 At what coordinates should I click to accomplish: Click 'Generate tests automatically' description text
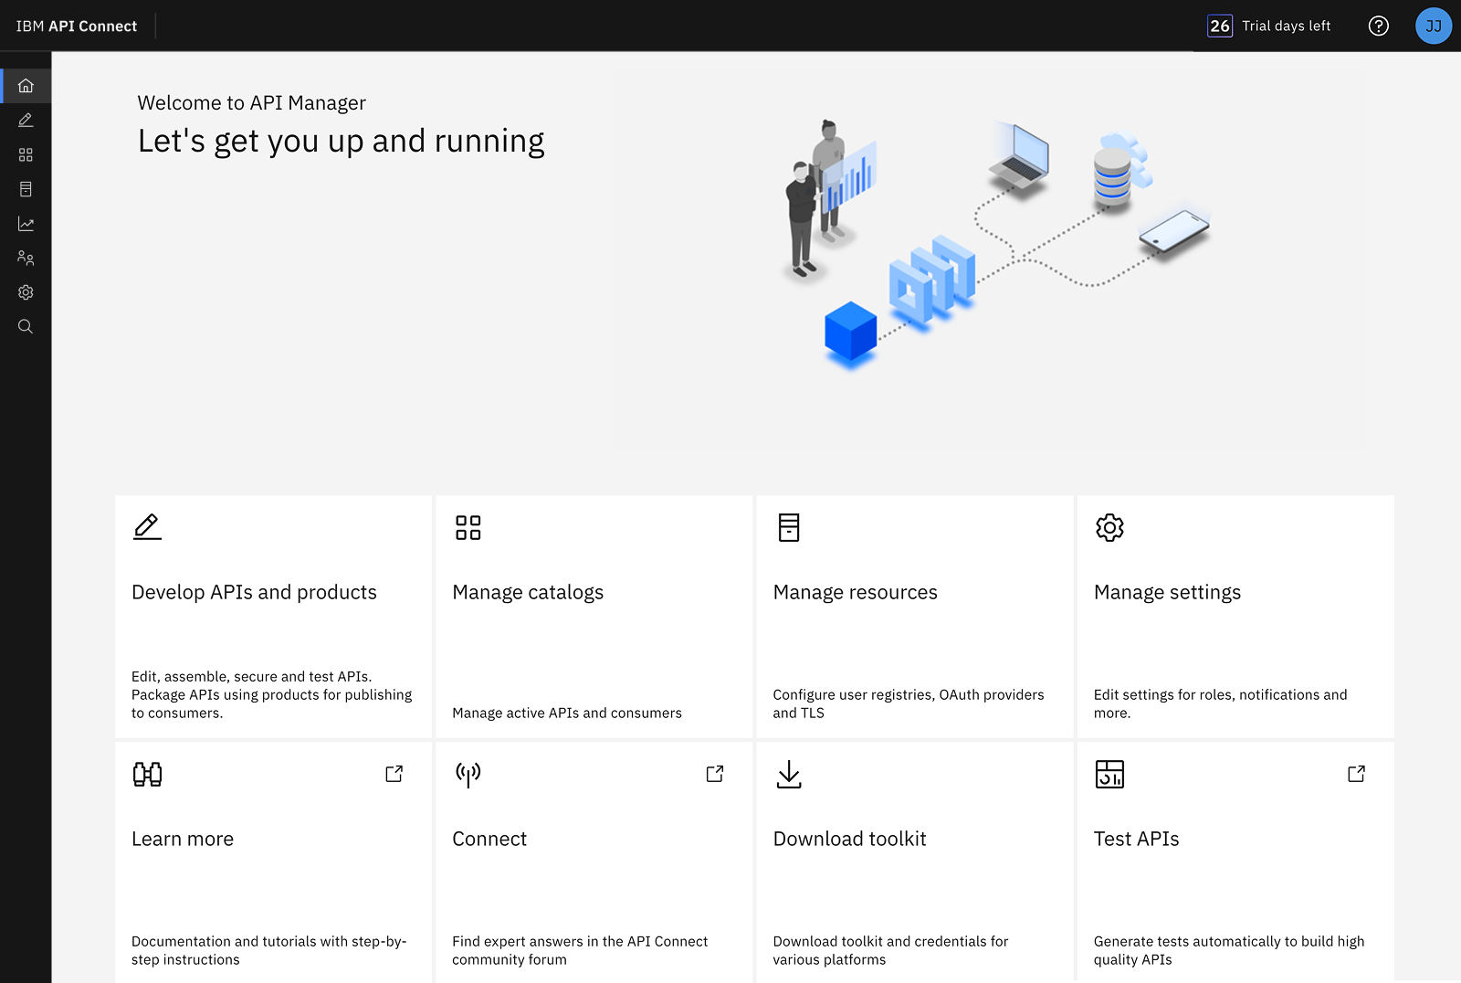point(1229,950)
